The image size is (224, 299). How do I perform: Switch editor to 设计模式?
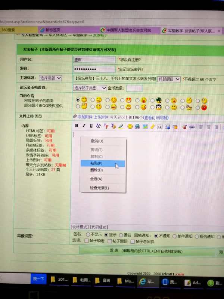80,227
